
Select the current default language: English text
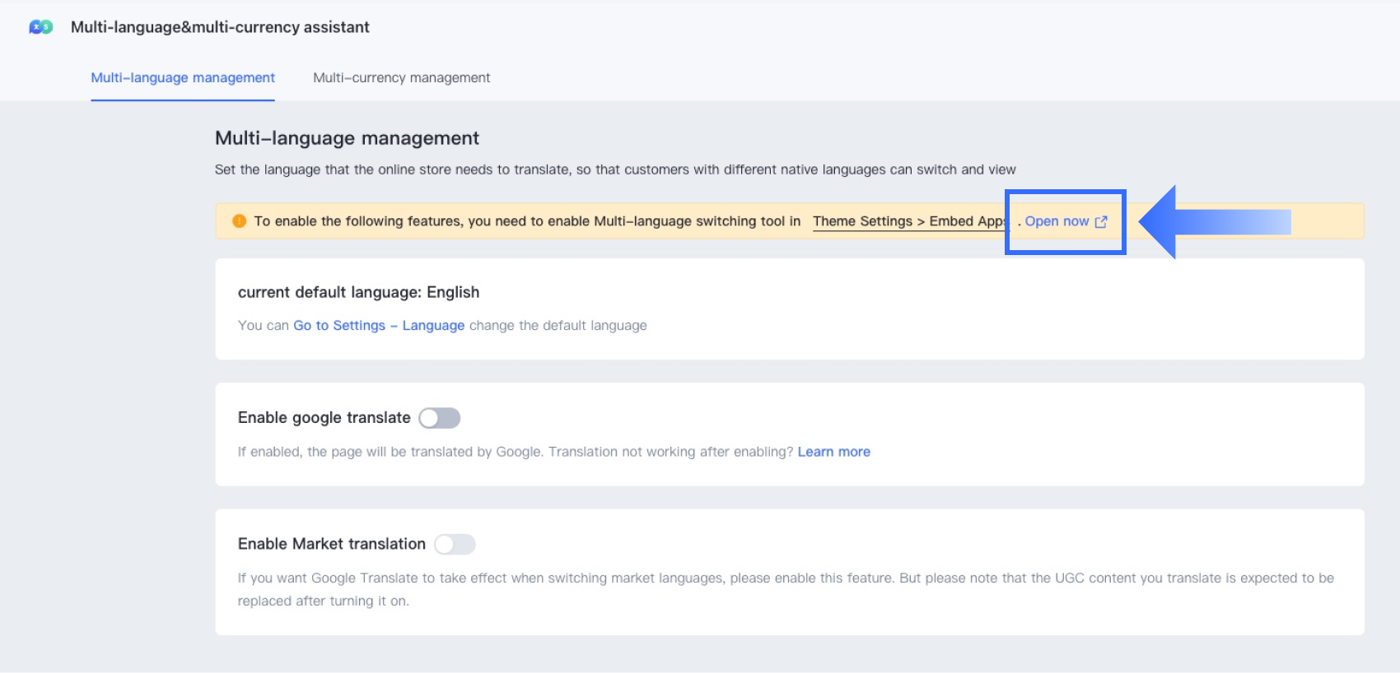pos(358,292)
